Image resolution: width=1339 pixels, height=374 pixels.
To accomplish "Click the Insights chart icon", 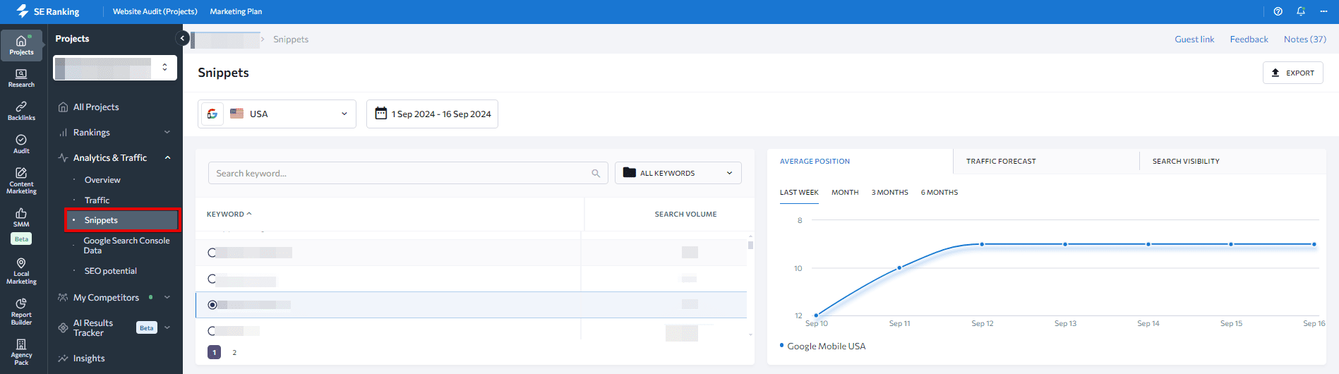I will [63, 358].
